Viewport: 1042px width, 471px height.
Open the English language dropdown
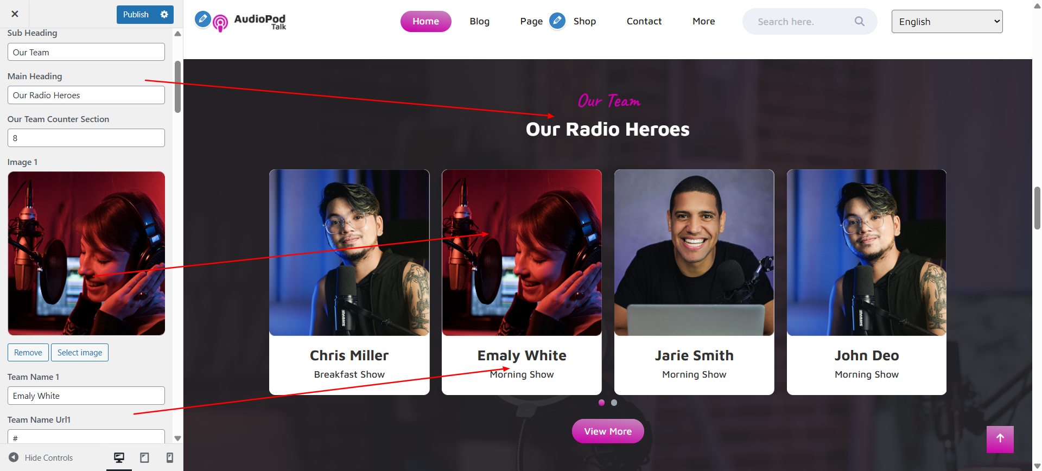[x=946, y=22]
